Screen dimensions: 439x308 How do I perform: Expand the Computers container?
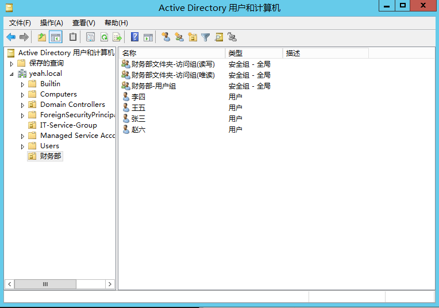pos(22,95)
